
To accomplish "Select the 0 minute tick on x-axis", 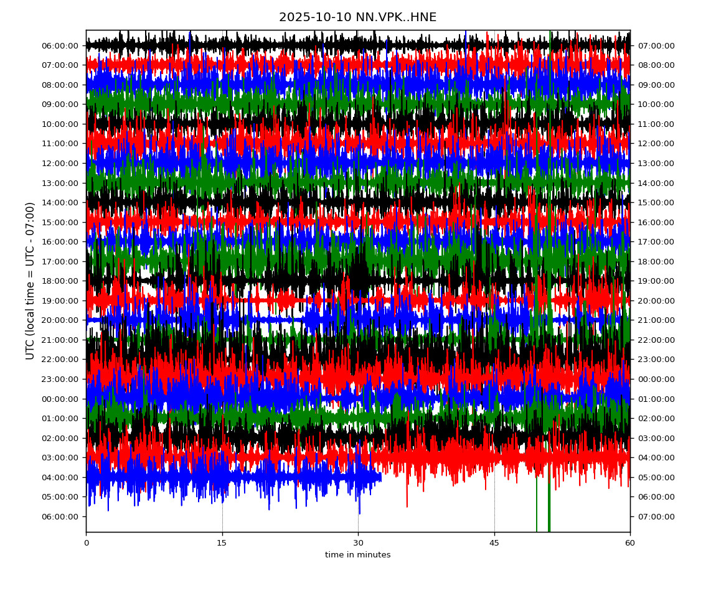I will tap(86, 543).
